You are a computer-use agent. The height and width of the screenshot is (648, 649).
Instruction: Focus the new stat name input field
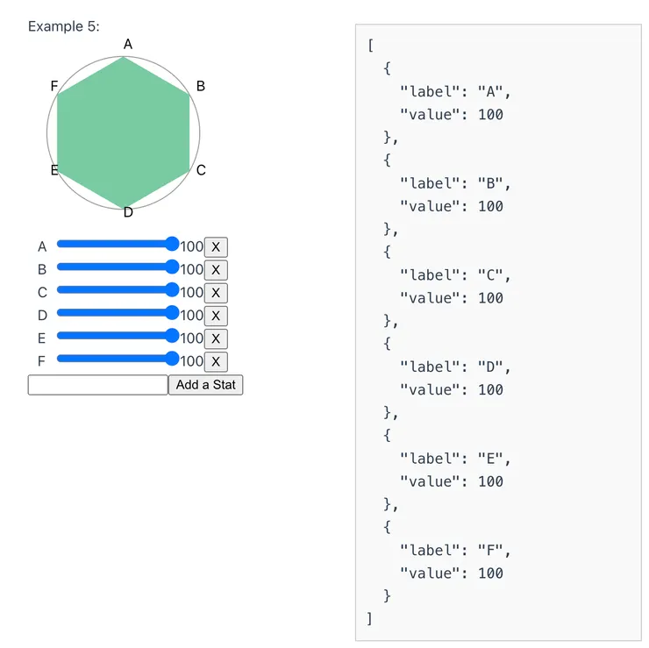(x=97, y=385)
